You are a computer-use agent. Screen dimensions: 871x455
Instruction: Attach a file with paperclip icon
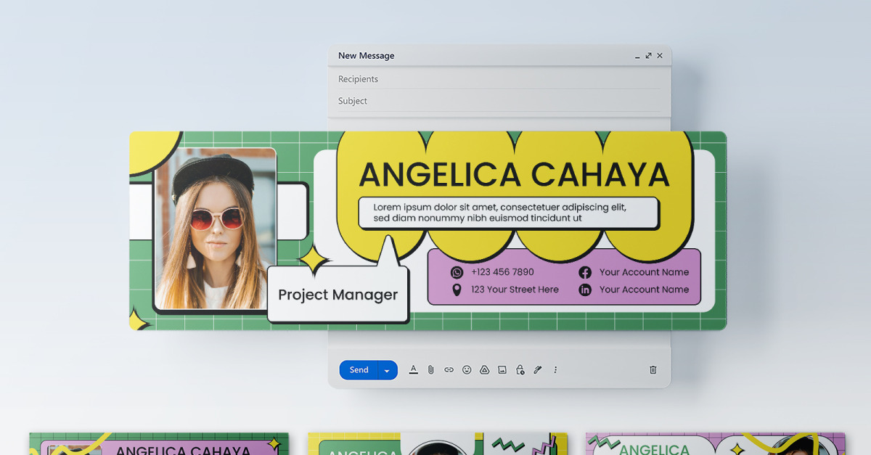(x=430, y=370)
